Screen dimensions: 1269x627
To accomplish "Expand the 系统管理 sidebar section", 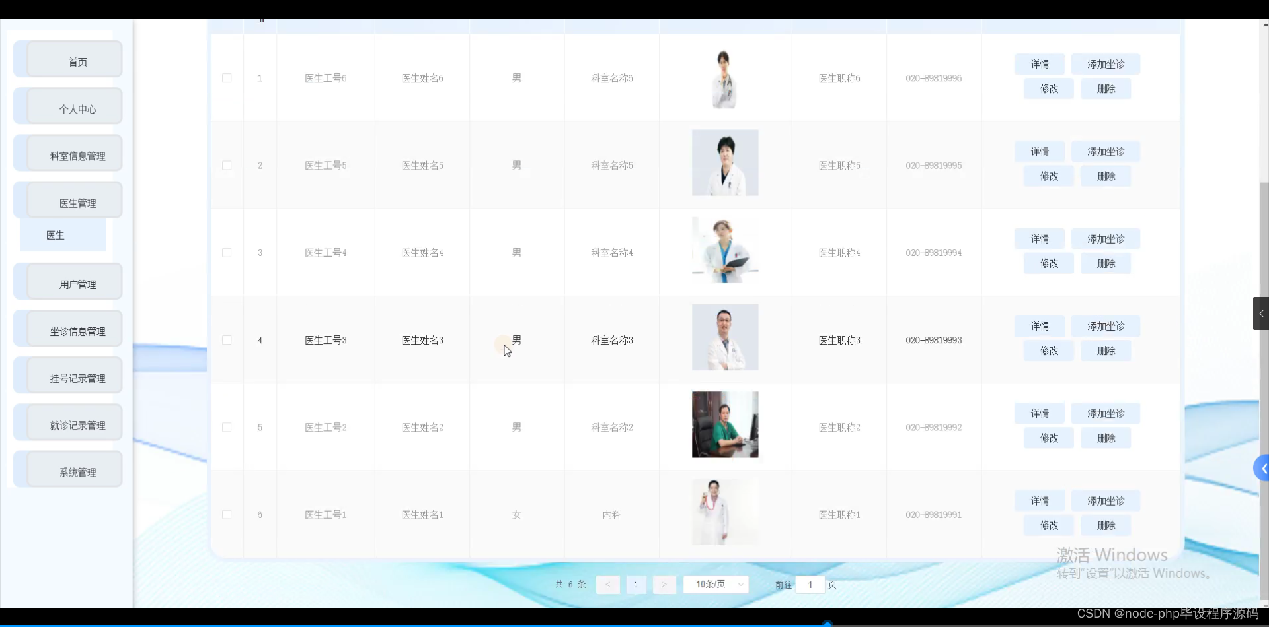I will point(77,472).
